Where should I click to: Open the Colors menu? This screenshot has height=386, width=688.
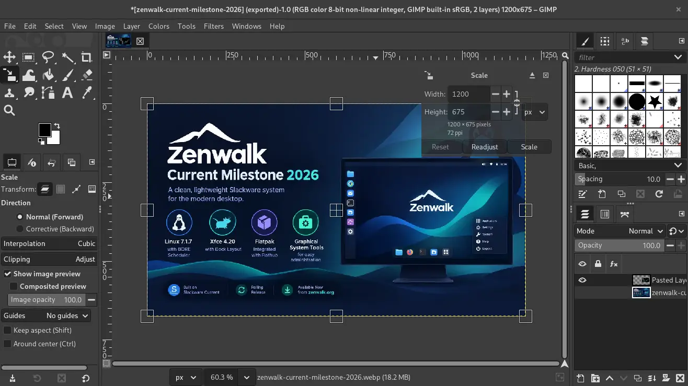point(159,26)
